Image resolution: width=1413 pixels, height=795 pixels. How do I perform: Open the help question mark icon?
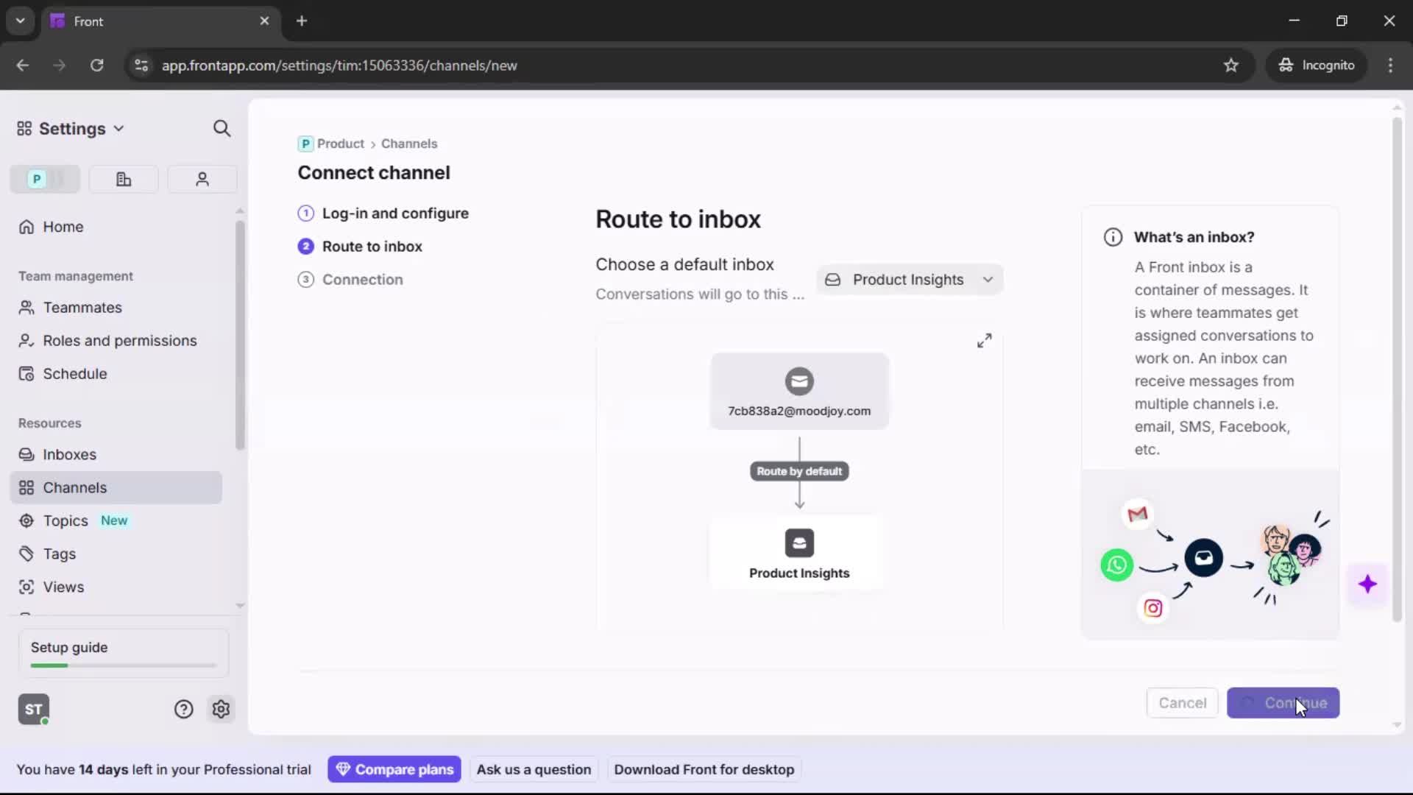(x=183, y=709)
